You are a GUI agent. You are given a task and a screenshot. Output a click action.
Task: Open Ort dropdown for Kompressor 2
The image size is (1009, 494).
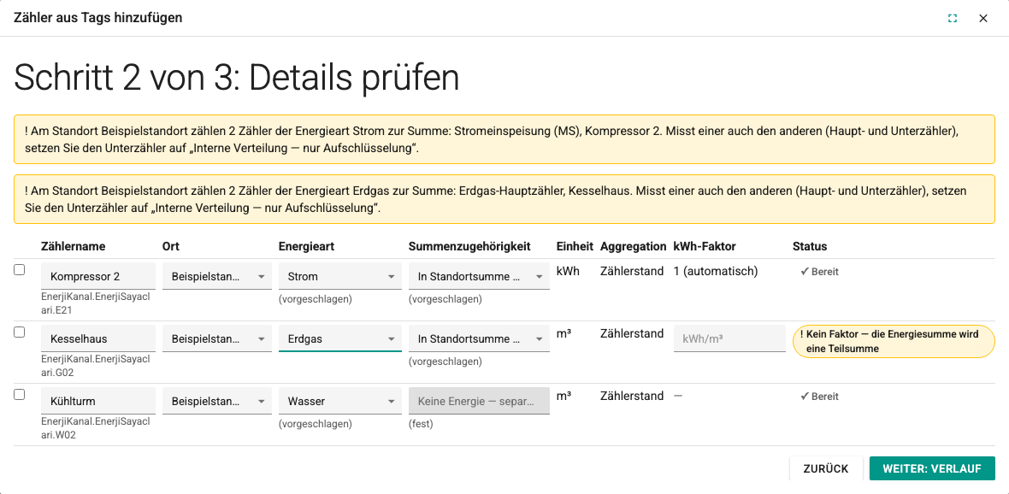[x=217, y=276]
